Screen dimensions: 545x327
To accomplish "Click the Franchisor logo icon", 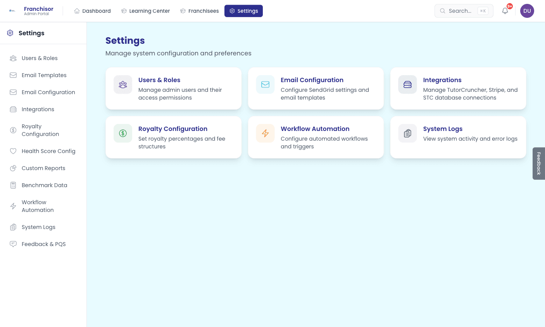I will (12, 11).
